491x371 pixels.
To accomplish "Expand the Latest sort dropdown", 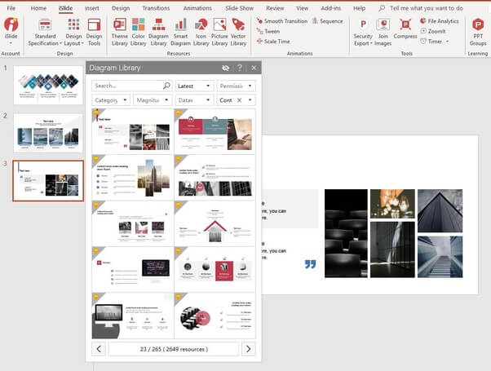I will (194, 86).
